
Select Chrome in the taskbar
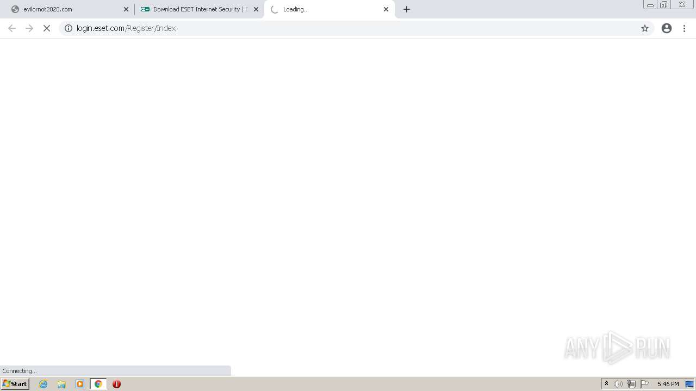click(98, 384)
